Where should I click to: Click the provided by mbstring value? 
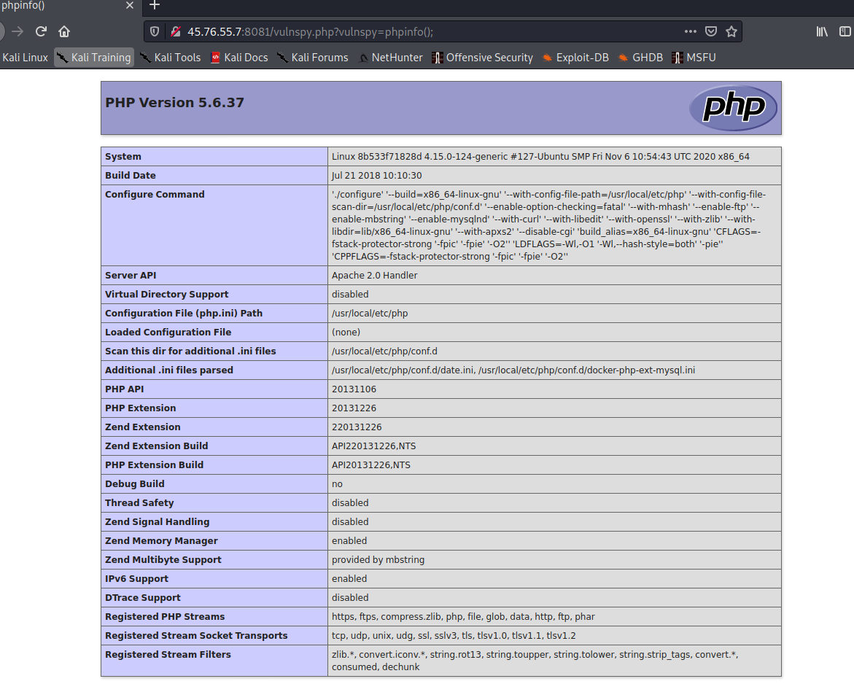pos(378,559)
